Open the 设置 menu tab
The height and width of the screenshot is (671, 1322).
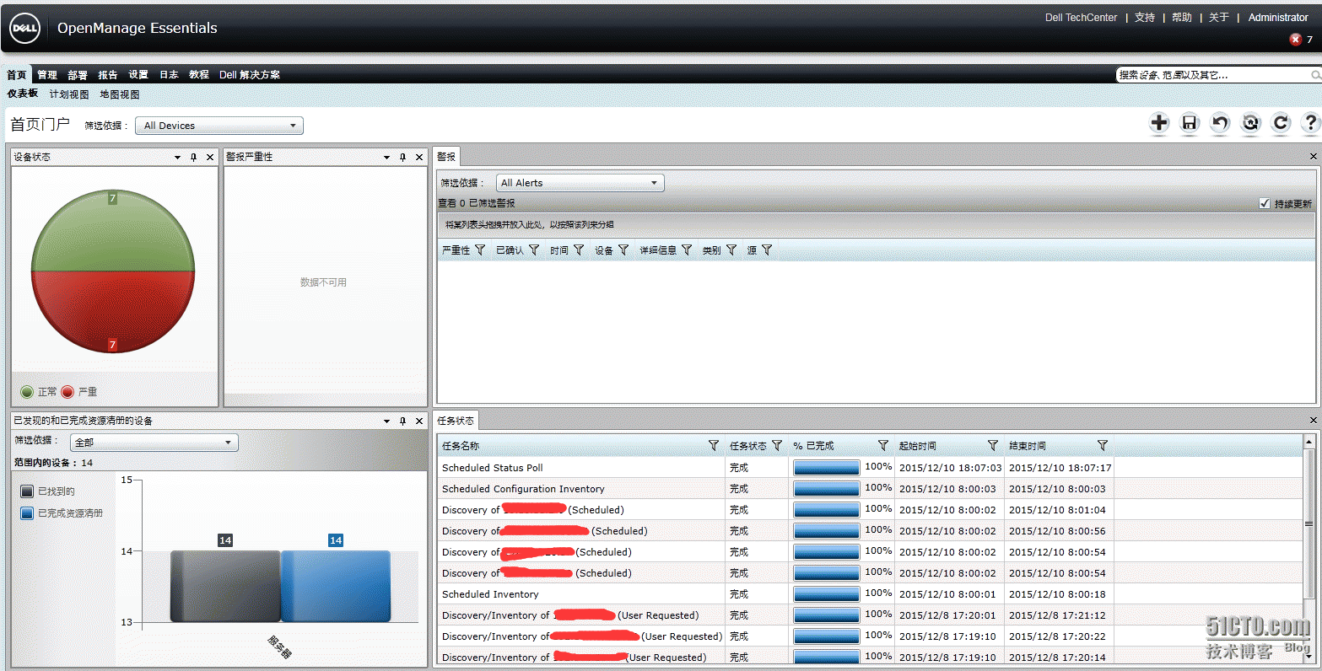138,75
